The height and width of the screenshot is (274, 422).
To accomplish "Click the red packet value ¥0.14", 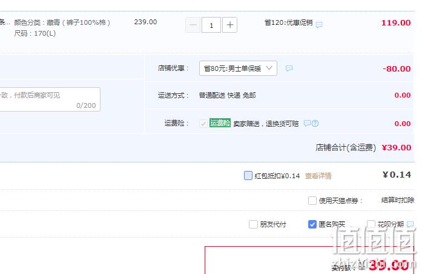I will (x=397, y=175).
